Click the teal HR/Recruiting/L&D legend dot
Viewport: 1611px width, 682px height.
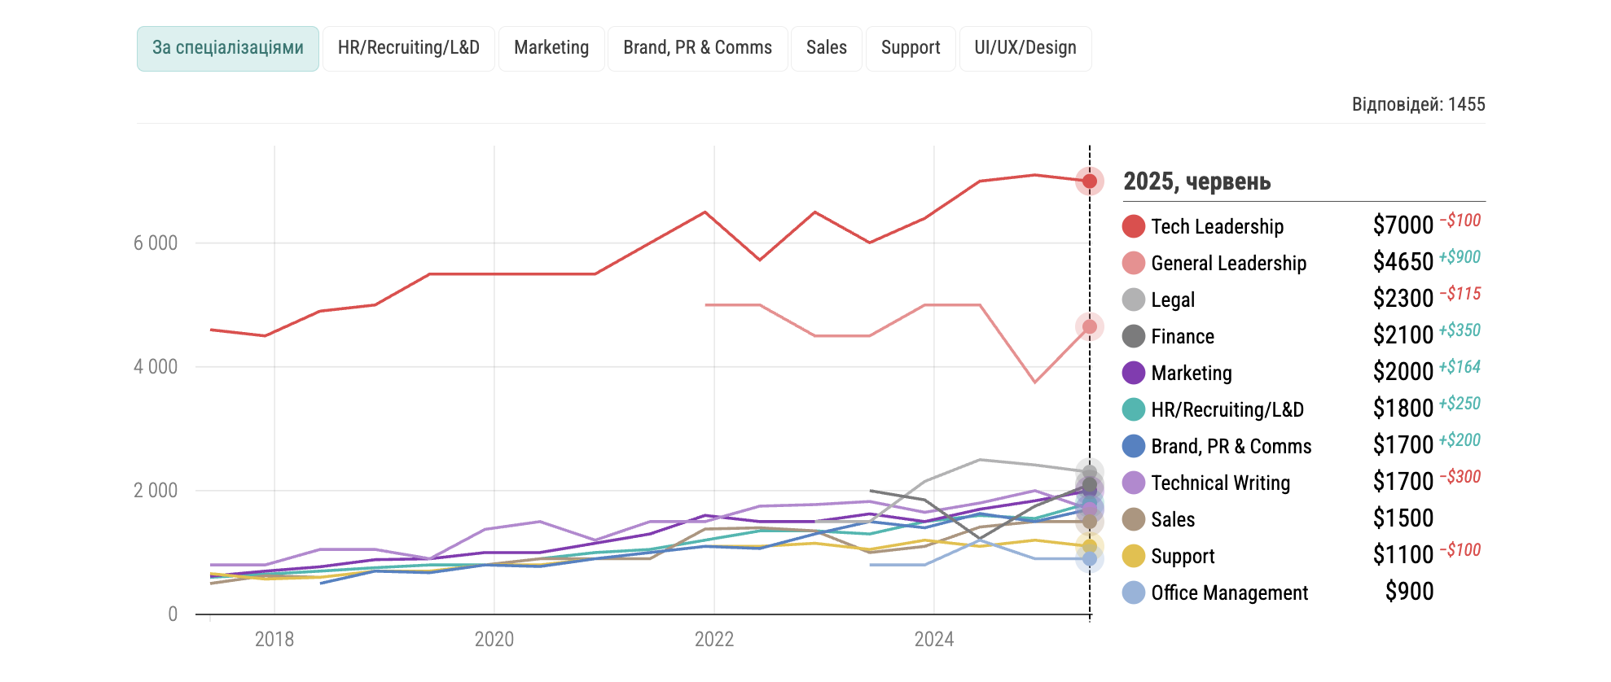click(1133, 409)
